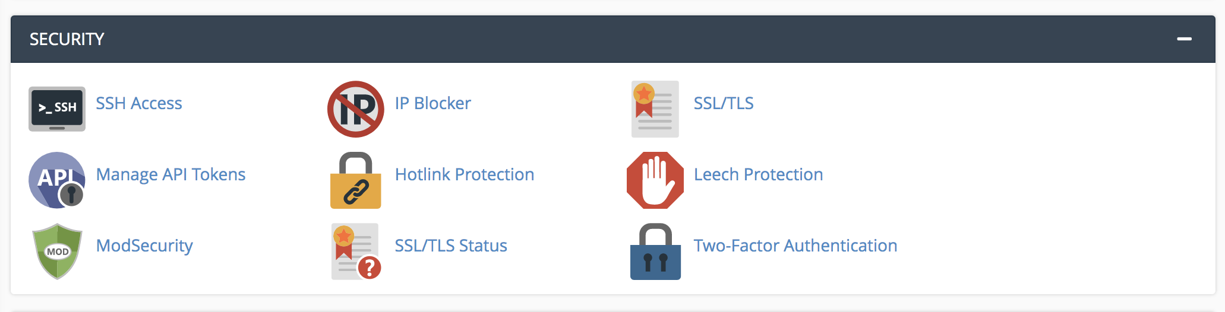This screenshot has height=312, width=1225.
Task: Select the Hotlink Protection link
Action: click(464, 174)
